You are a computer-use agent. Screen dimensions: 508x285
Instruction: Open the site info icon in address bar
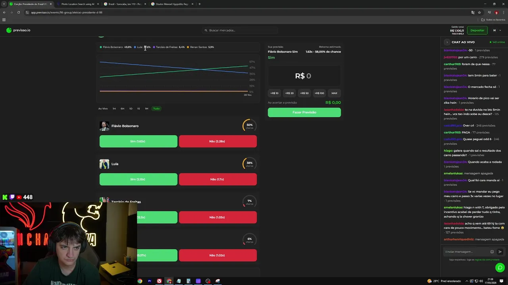[27, 12]
